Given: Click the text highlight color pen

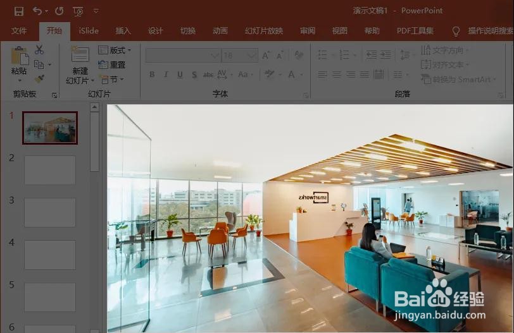Looking at the screenshot, I should pos(270,75).
